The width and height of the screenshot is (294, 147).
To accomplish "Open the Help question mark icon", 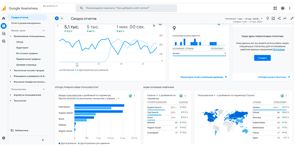I will [x=283, y=8].
